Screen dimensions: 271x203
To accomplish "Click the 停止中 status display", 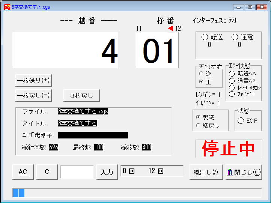I will pos(229,149).
